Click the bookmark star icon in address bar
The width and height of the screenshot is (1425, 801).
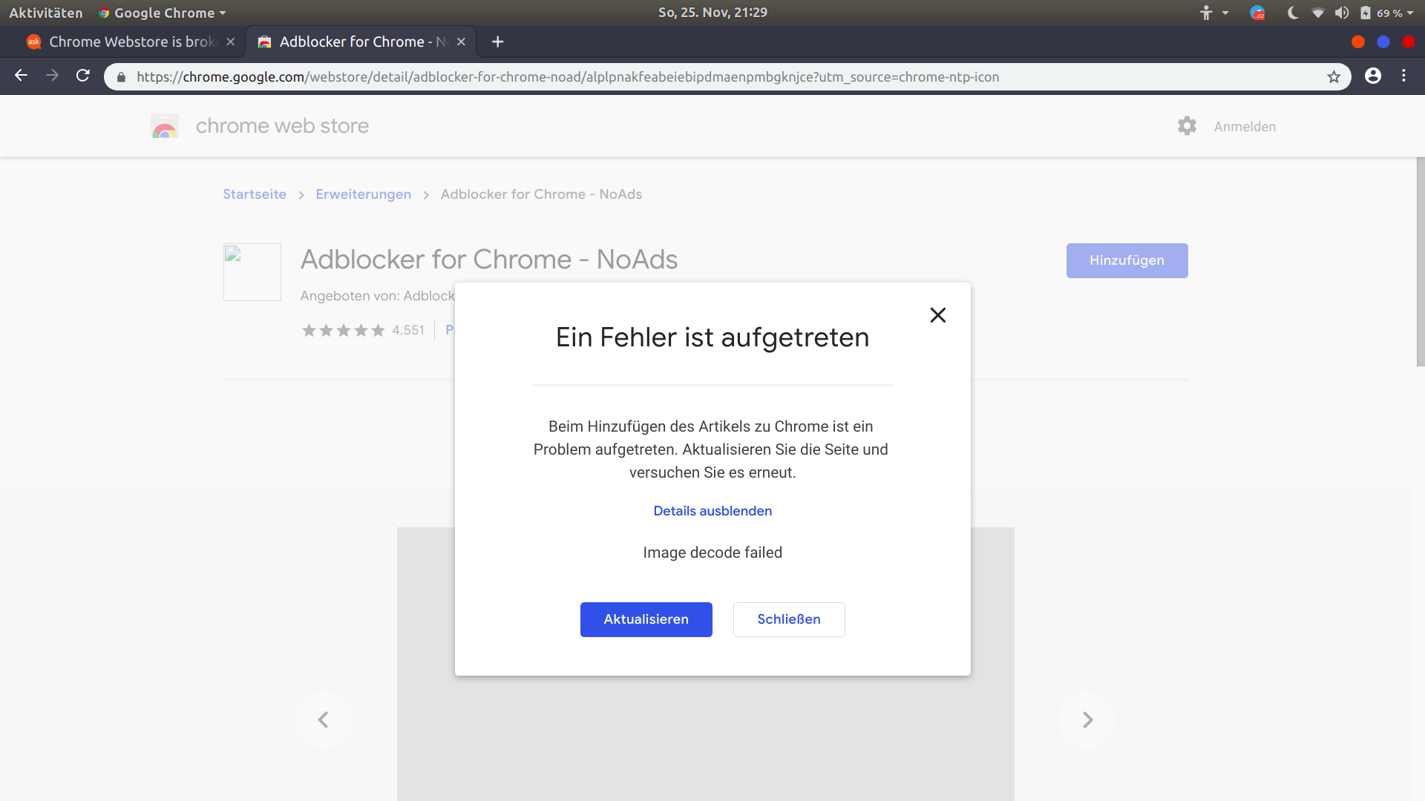point(1334,77)
